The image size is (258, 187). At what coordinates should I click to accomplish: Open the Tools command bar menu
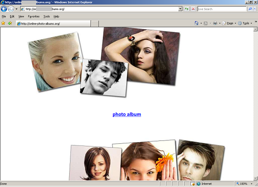[245, 23]
